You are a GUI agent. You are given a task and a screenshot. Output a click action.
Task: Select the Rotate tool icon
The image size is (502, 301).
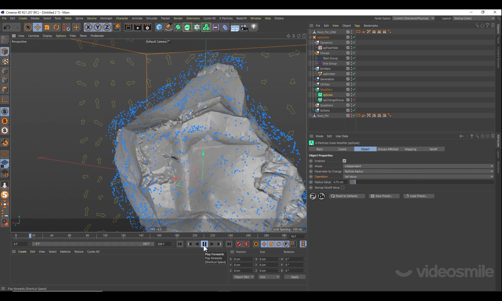(x=56, y=27)
